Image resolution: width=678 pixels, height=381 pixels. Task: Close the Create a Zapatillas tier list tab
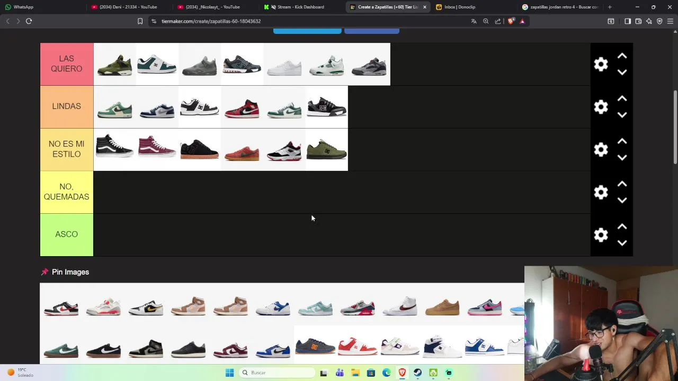pyautogui.click(x=424, y=7)
